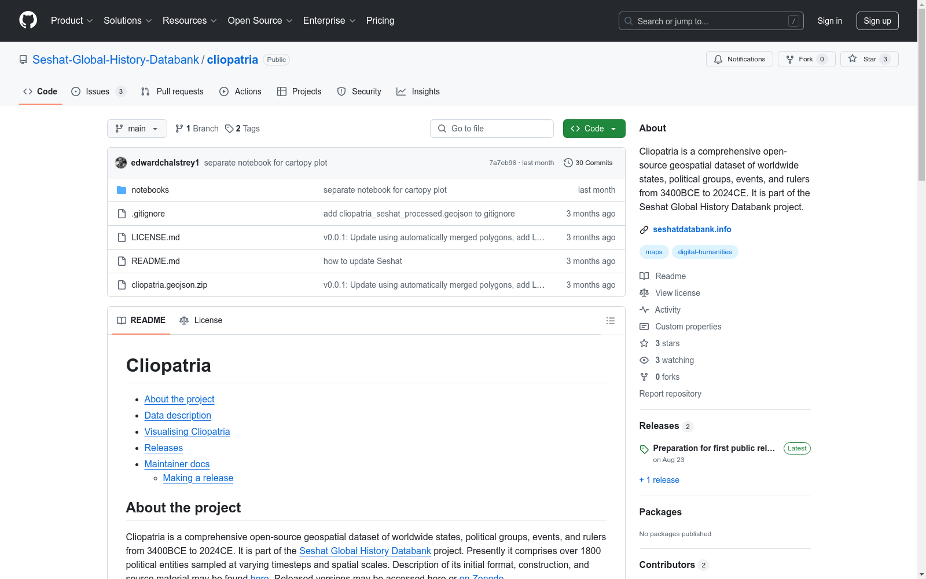Click the Search or jump to field
The width and height of the screenshot is (926, 579).
[x=711, y=21]
